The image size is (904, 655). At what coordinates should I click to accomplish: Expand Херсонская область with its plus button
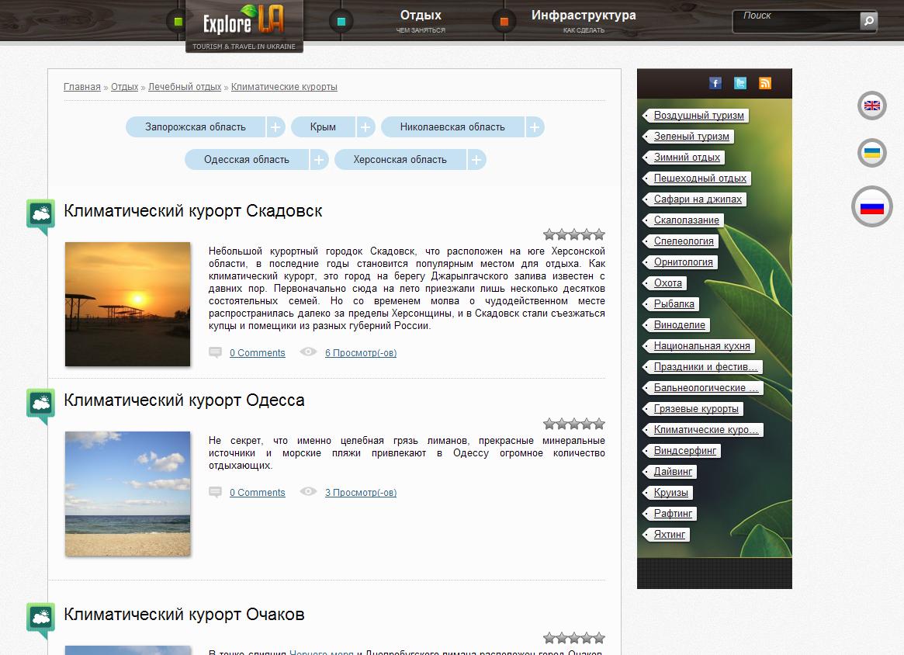[x=476, y=160]
